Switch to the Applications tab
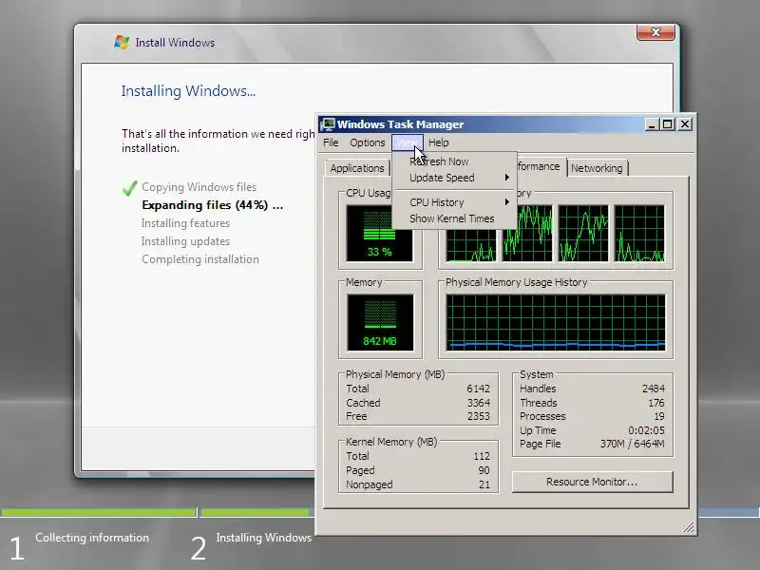The image size is (760, 570). coord(357,168)
